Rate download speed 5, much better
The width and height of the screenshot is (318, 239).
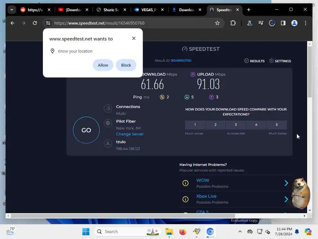pos(277,125)
